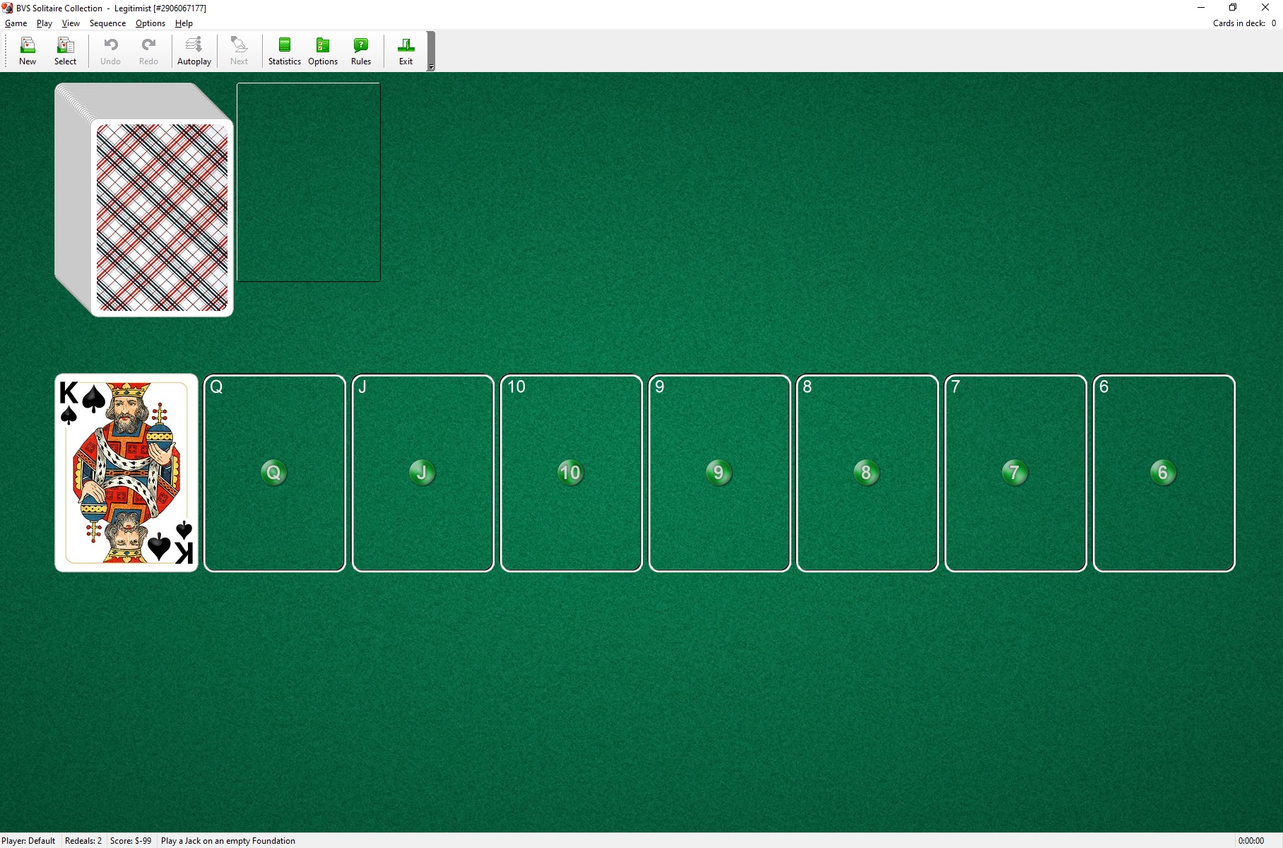Click Redeals: 2 in status bar

click(83, 841)
